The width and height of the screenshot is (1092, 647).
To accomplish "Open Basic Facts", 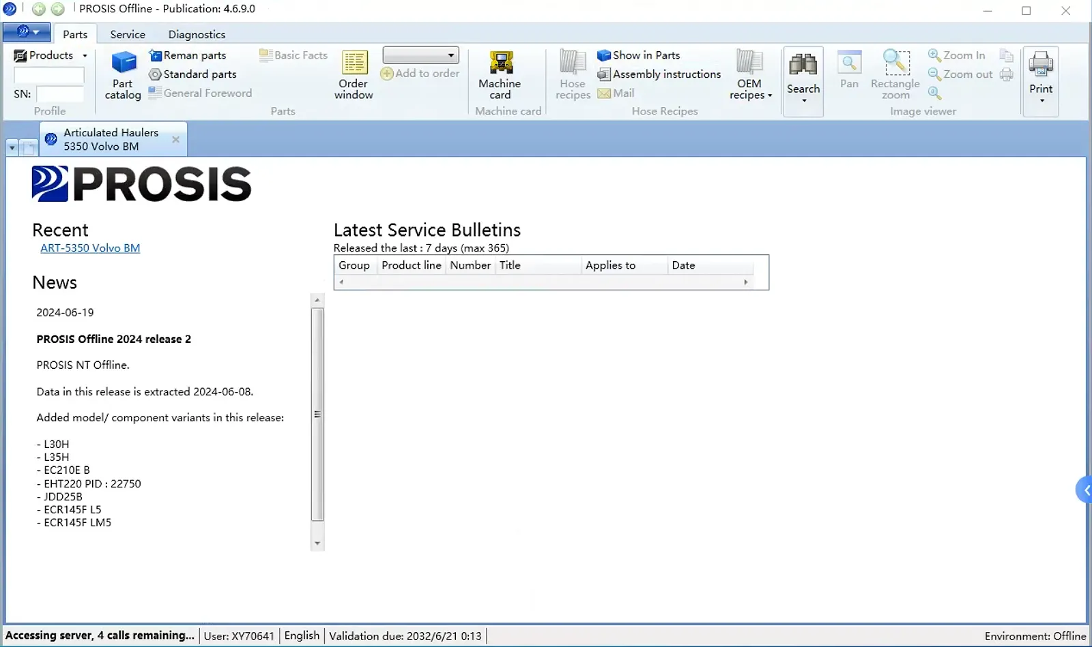I will click(293, 55).
